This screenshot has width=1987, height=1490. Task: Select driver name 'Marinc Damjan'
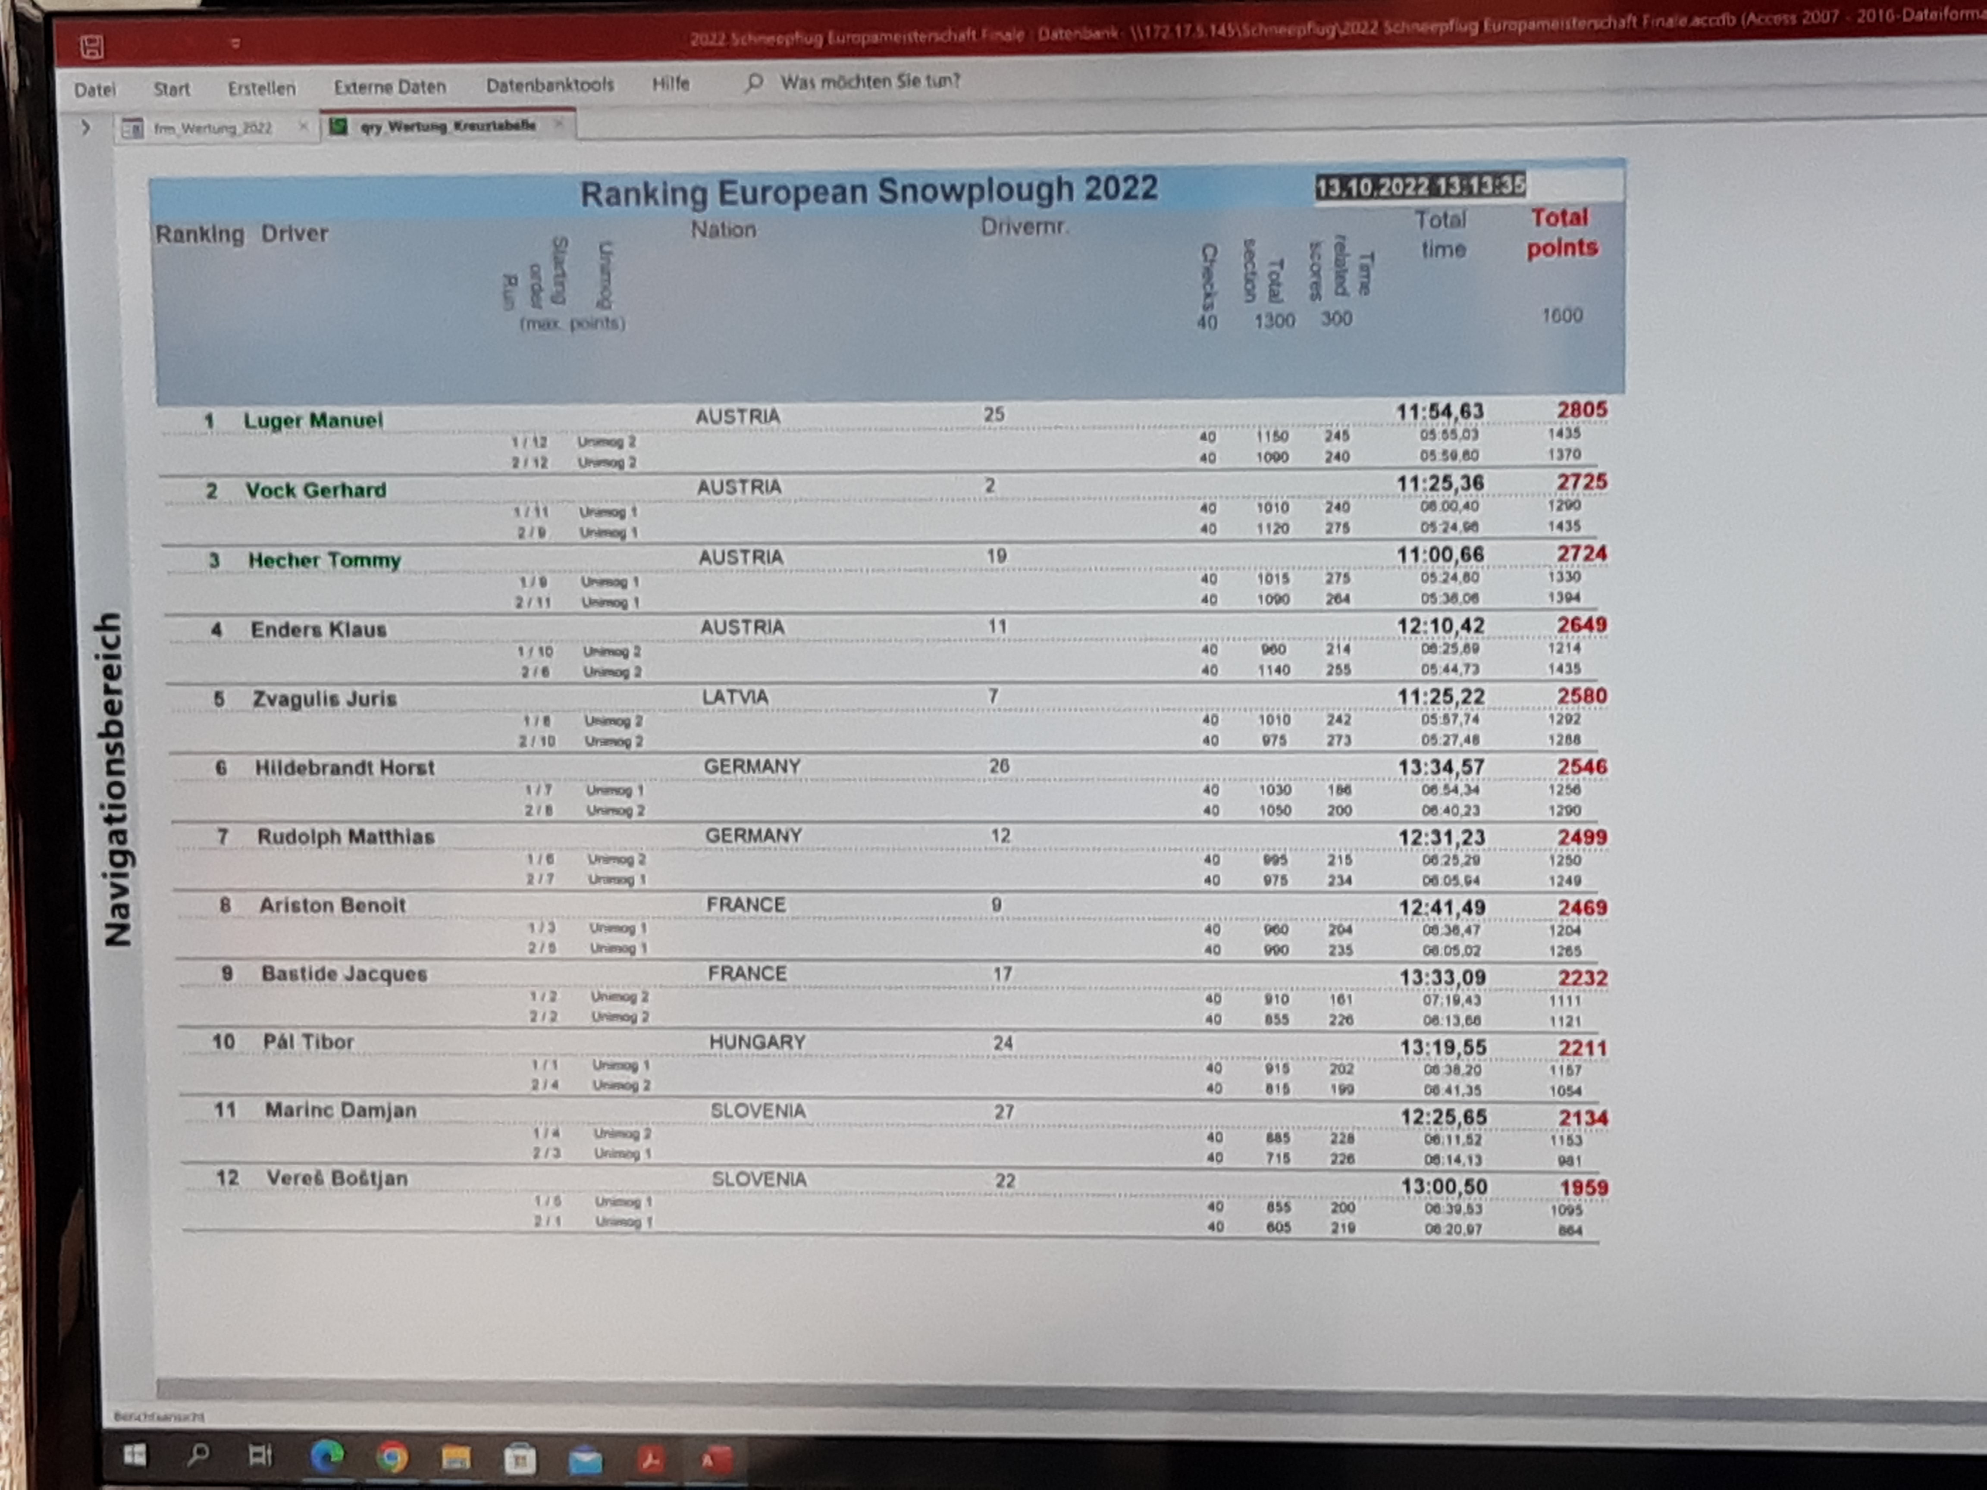point(341,1111)
